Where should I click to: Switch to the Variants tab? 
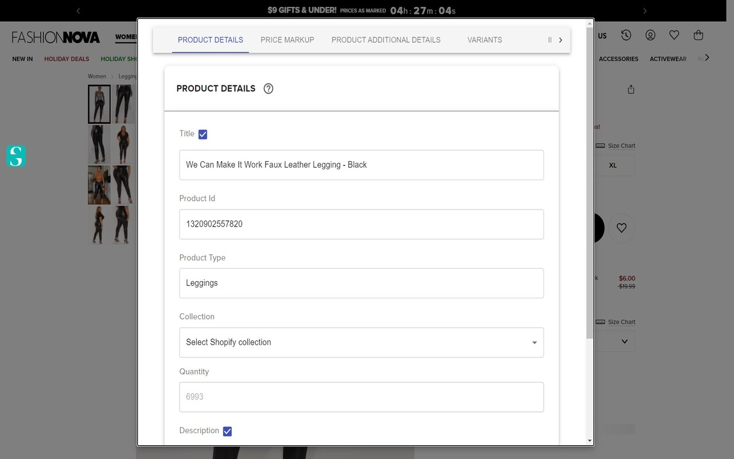coord(485,40)
